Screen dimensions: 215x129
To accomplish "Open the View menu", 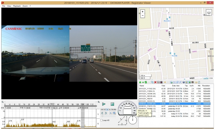I will pos(9,6).
